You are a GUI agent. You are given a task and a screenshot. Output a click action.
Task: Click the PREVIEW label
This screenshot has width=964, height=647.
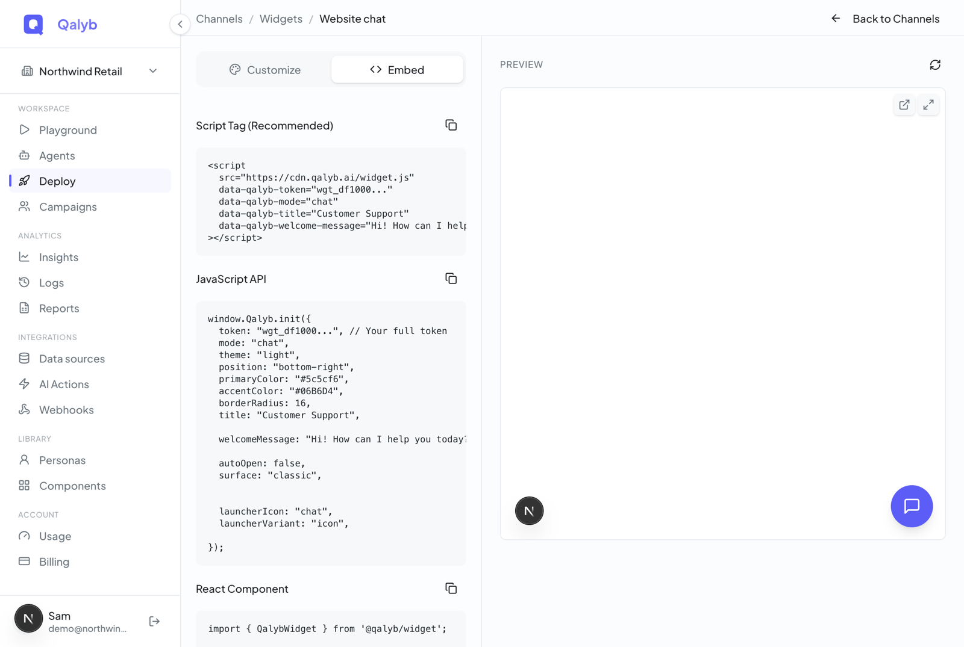(521, 64)
